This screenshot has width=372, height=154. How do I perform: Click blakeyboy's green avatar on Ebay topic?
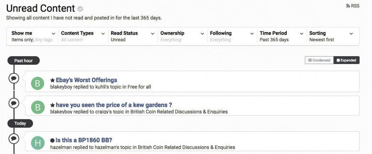click(38, 83)
